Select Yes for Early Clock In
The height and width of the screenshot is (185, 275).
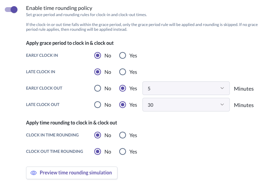click(123, 55)
